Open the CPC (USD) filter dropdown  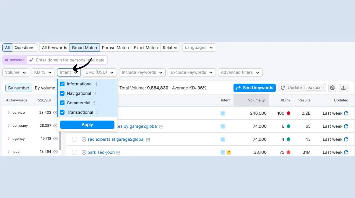100,72
